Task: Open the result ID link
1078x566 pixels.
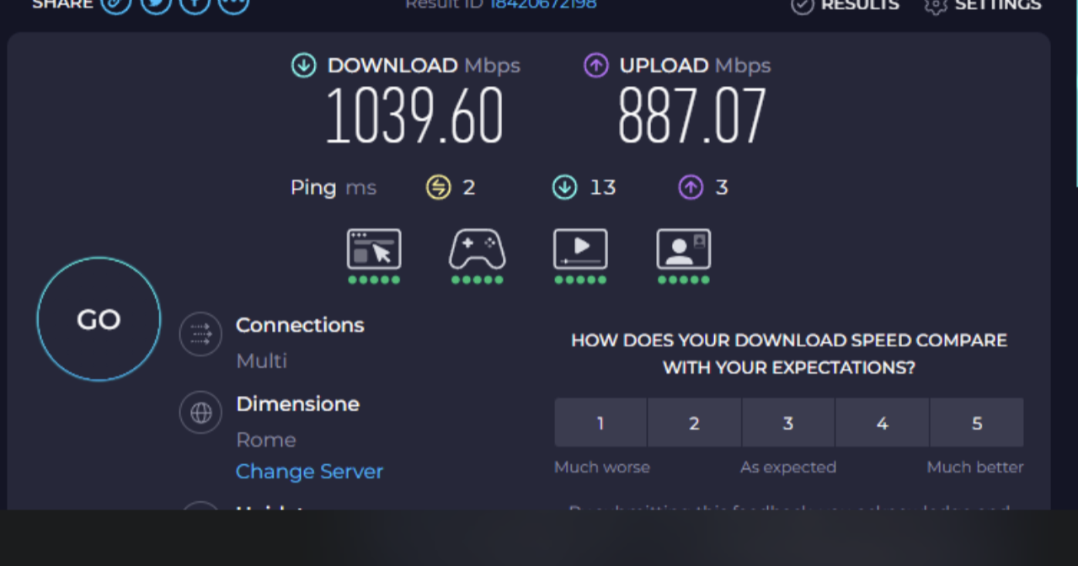Action: click(x=542, y=4)
